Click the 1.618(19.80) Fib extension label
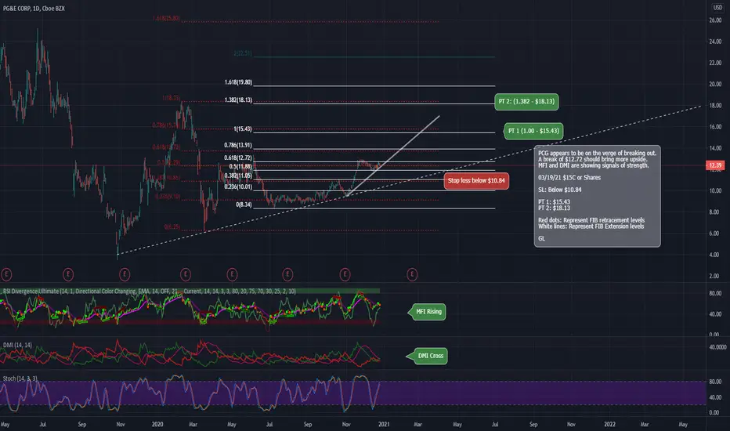 (x=238, y=82)
